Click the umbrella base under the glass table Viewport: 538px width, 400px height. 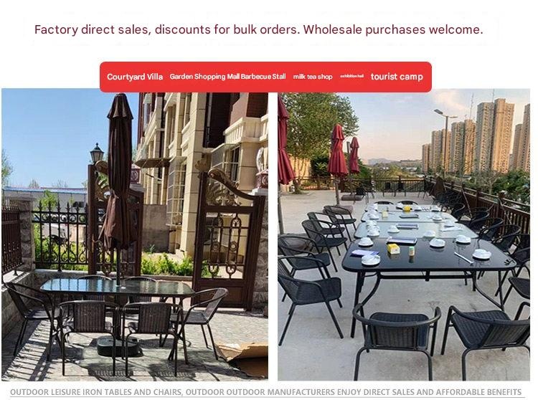pyautogui.click(x=118, y=346)
